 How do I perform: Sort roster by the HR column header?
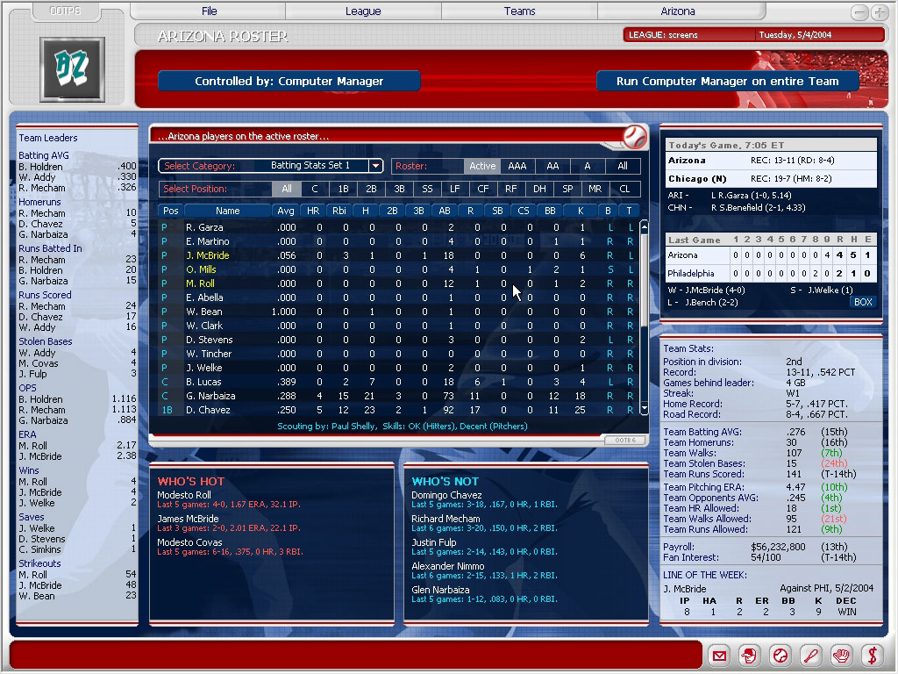(313, 211)
